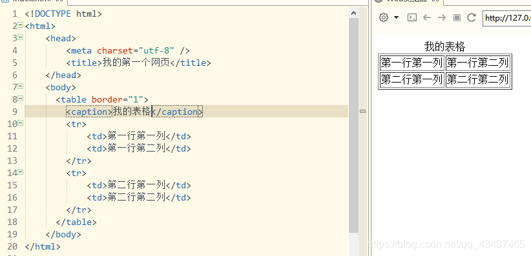Click preview table cell 第二行第二列
The width and height of the screenshot is (531, 256).
477,80
